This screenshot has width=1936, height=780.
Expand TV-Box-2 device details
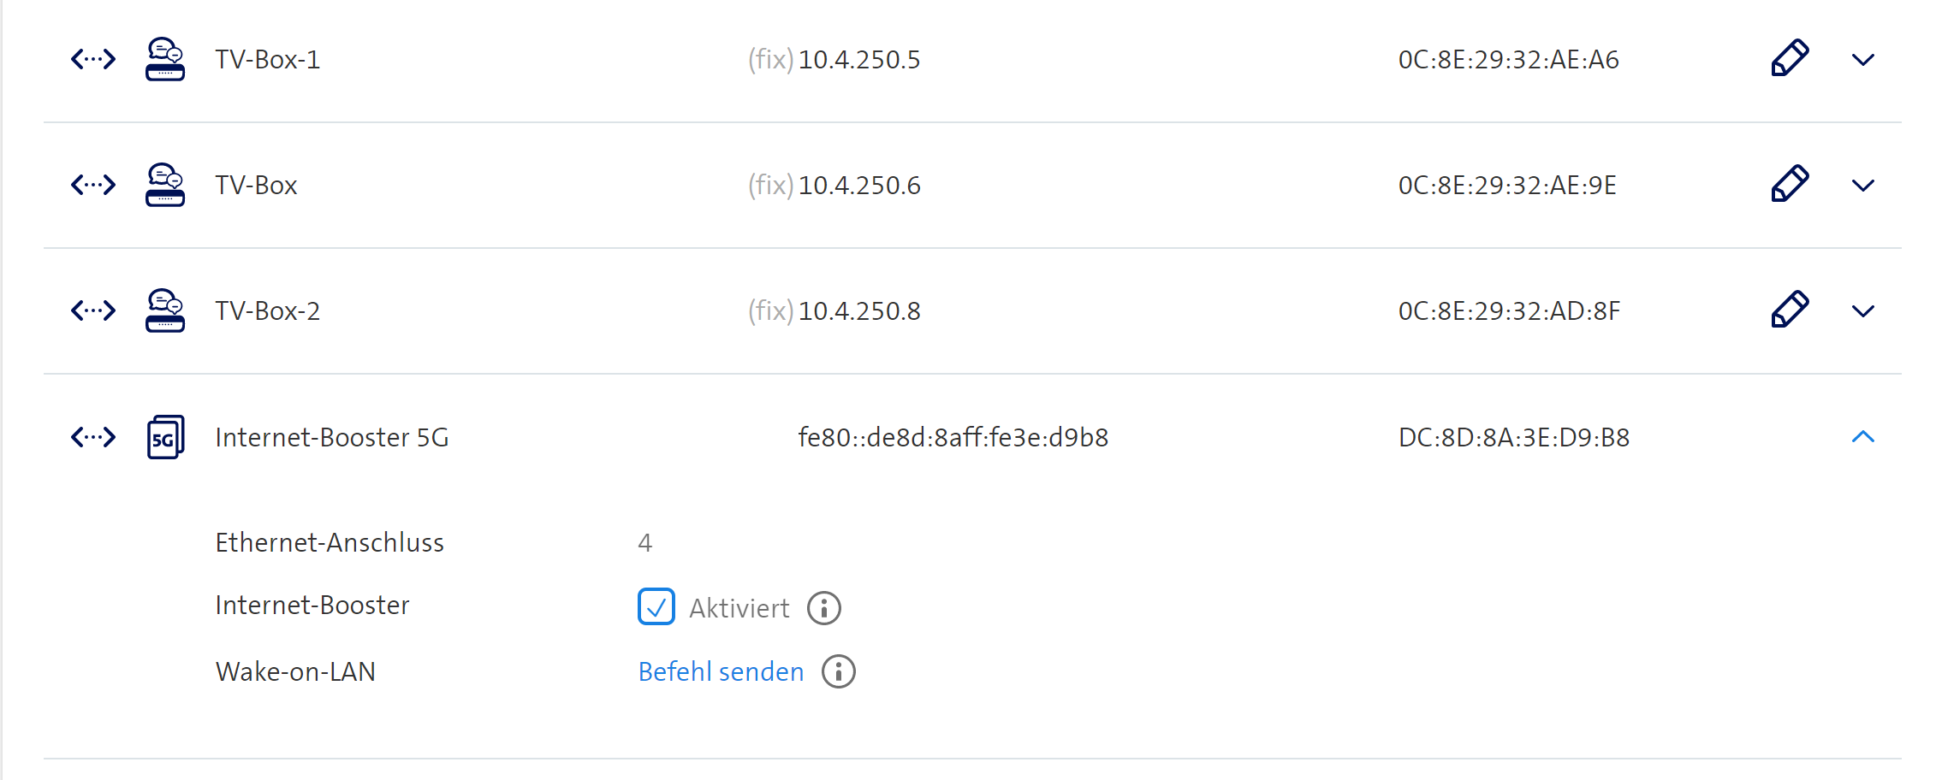pyautogui.click(x=1863, y=311)
